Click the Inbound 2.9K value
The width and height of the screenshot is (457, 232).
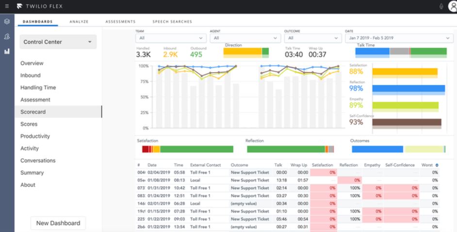pyautogui.click(x=170, y=54)
